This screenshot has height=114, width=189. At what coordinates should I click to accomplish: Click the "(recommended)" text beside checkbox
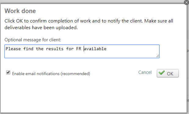click(75, 74)
